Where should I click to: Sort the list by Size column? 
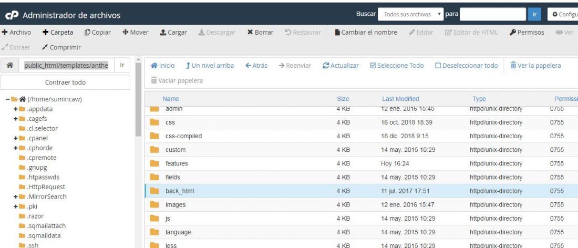tap(343, 99)
